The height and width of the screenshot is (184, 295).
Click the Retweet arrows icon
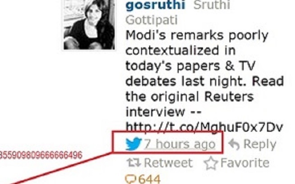134,162
